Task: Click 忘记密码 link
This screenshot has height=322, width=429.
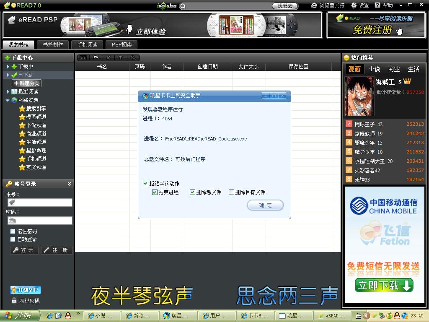Action: coord(30,301)
